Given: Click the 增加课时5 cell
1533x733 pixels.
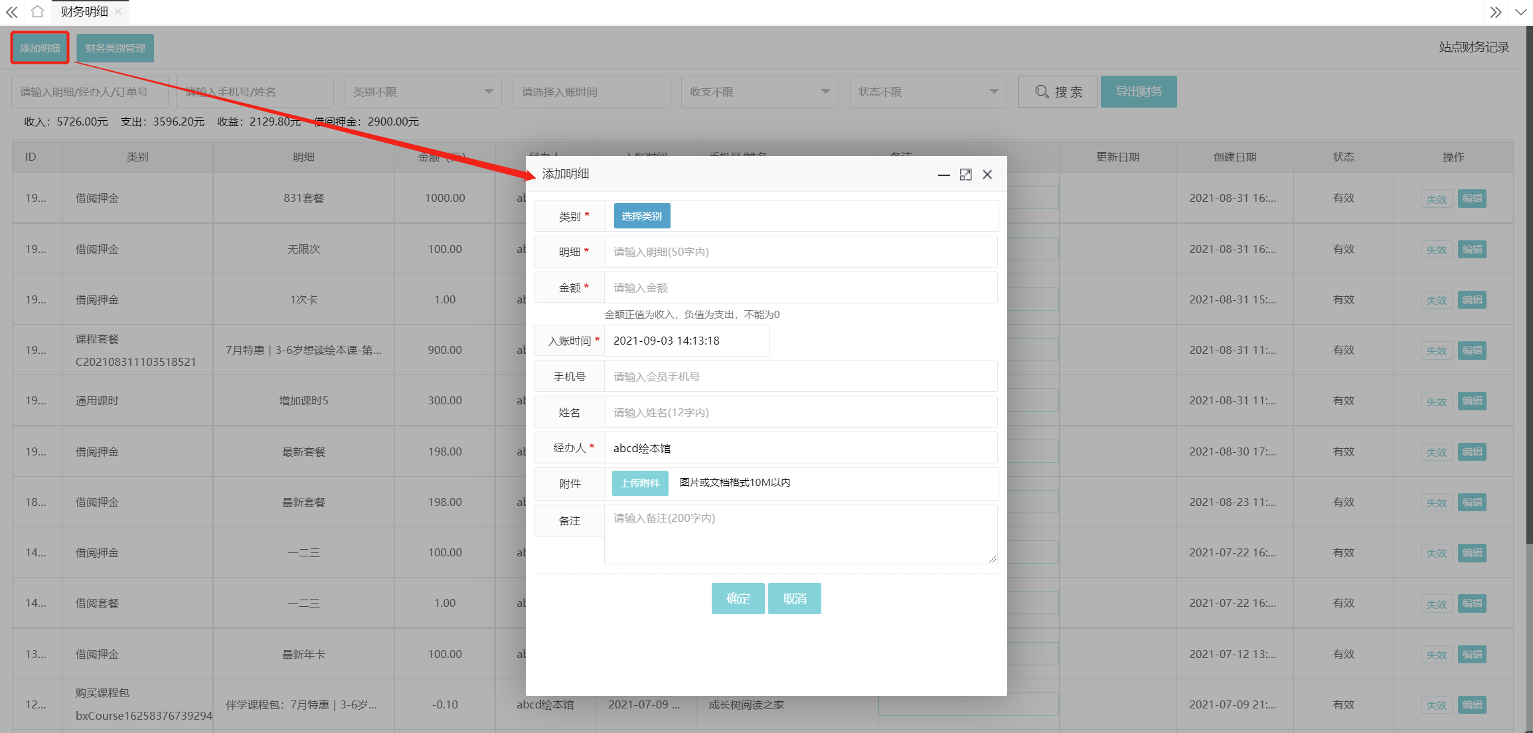Looking at the screenshot, I should coord(303,400).
